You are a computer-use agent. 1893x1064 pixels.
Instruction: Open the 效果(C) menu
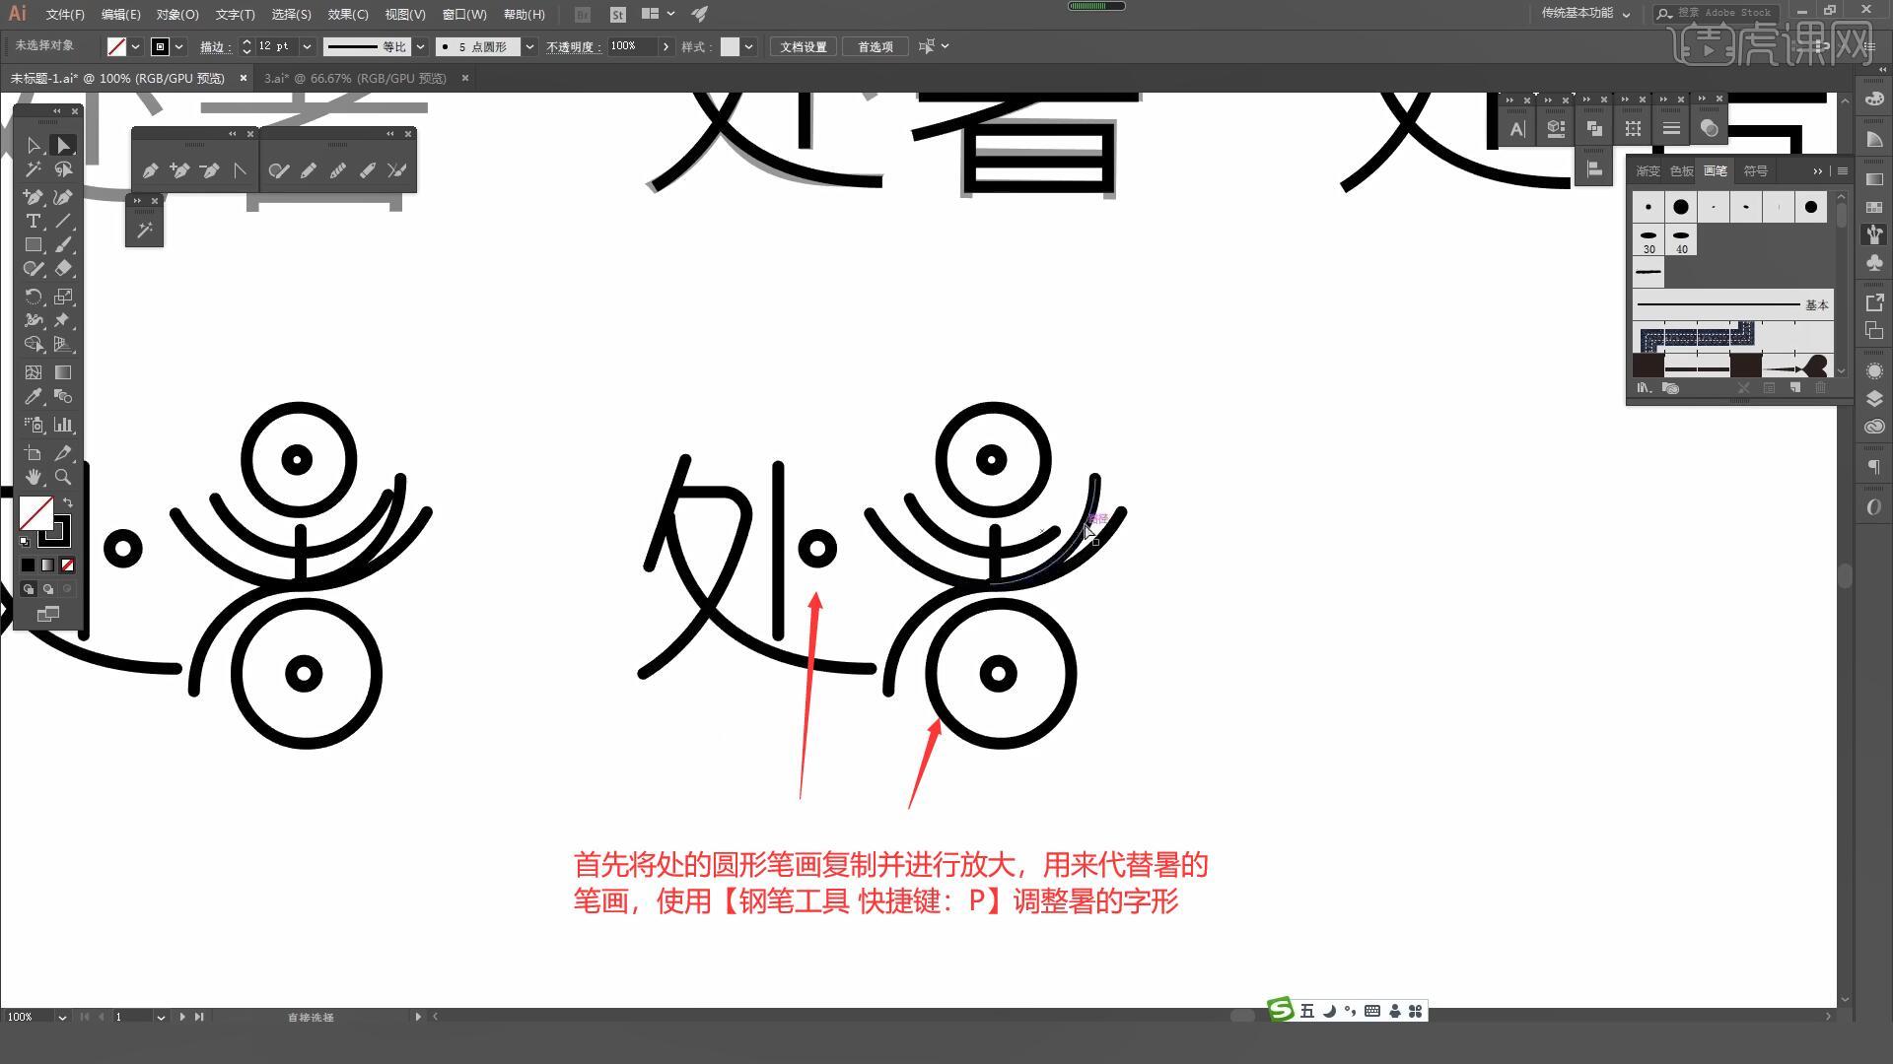click(347, 14)
